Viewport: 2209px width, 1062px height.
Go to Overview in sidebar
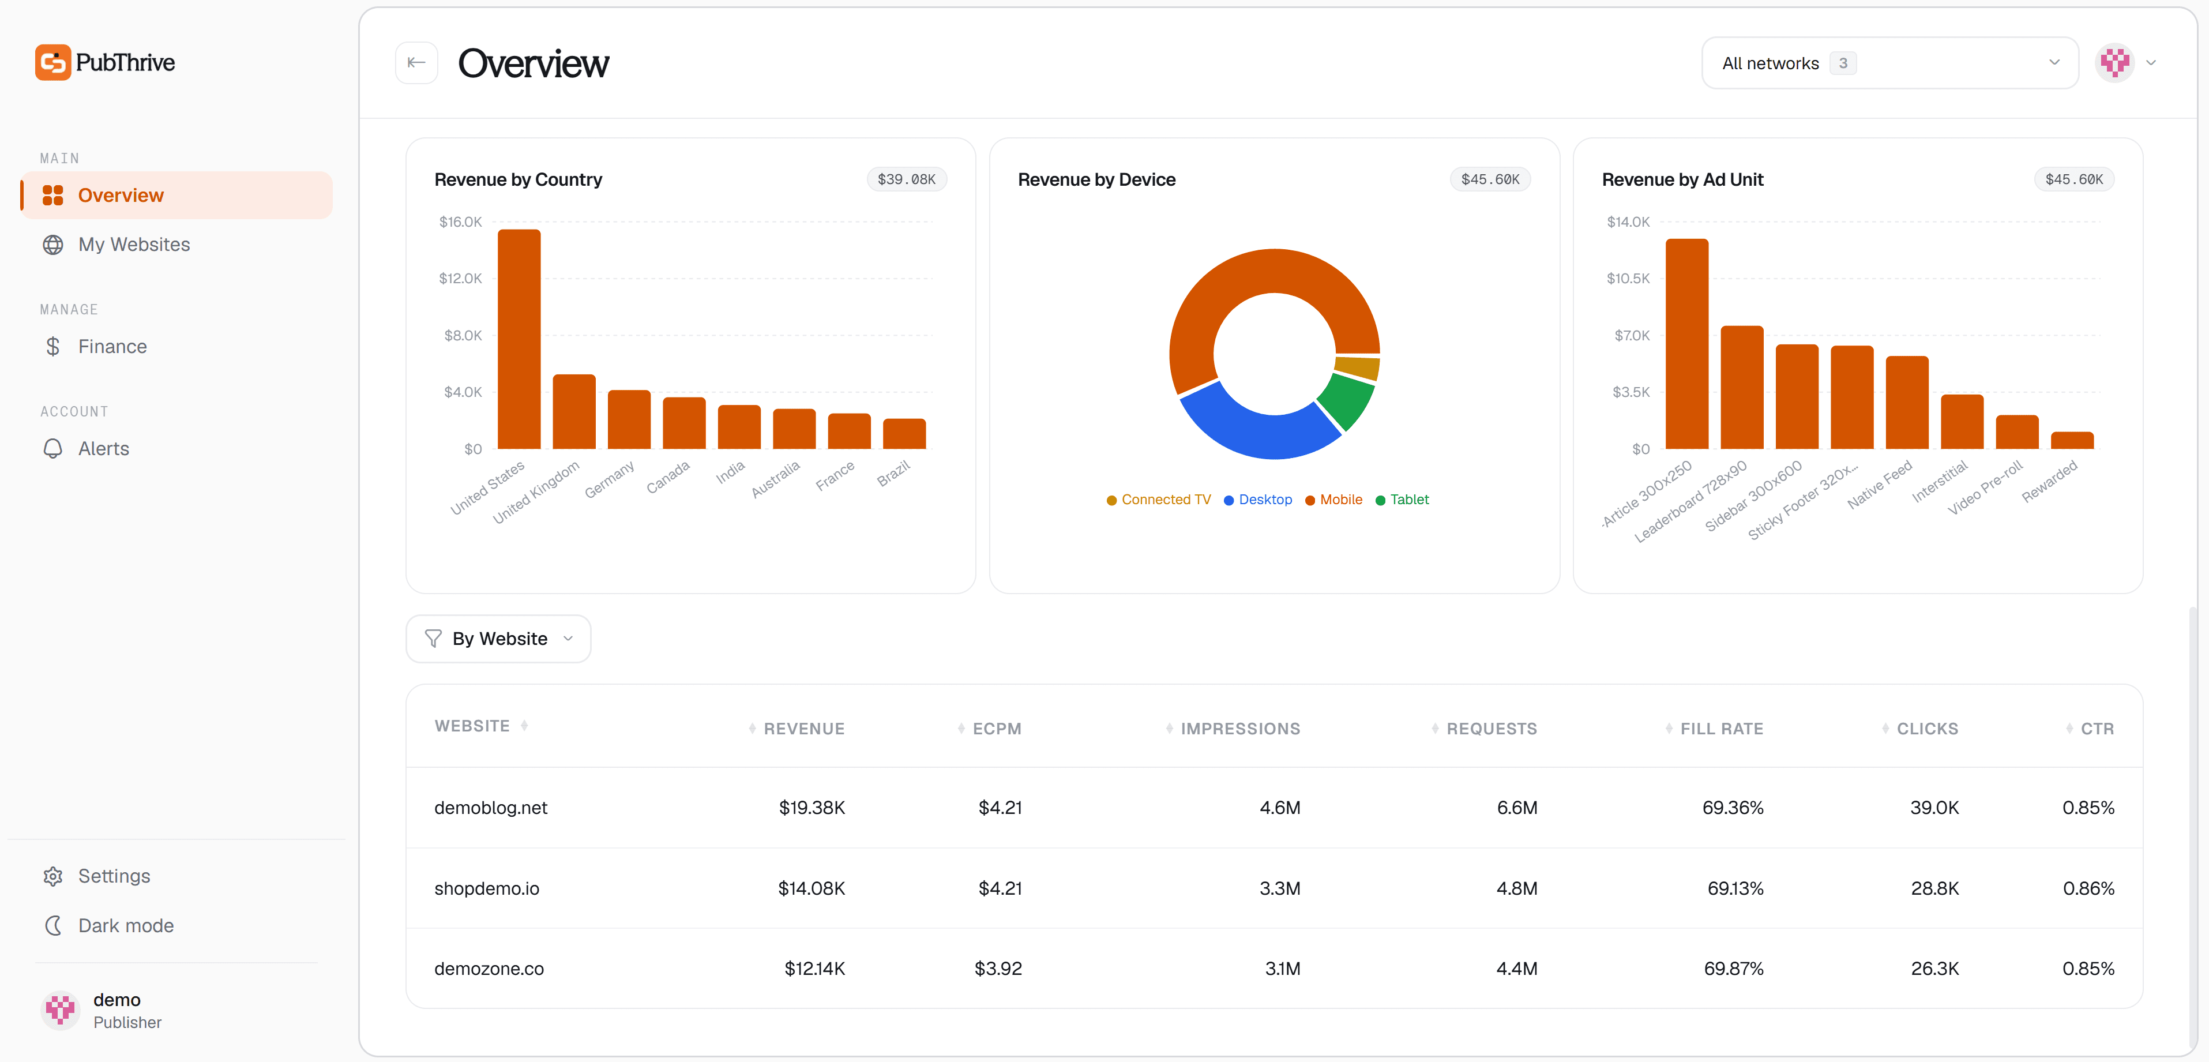(176, 196)
